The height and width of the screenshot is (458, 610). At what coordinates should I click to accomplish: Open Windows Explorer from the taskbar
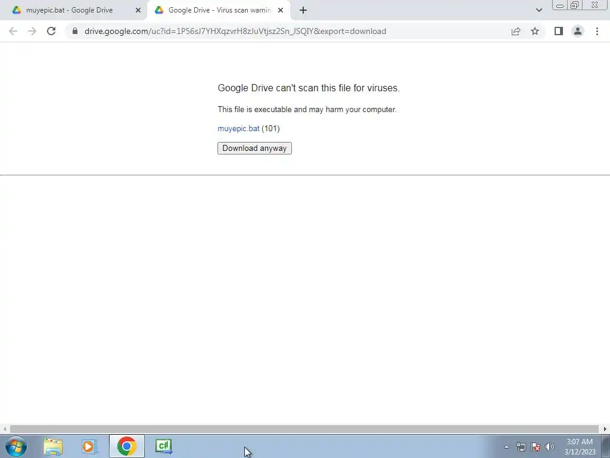point(53,446)
